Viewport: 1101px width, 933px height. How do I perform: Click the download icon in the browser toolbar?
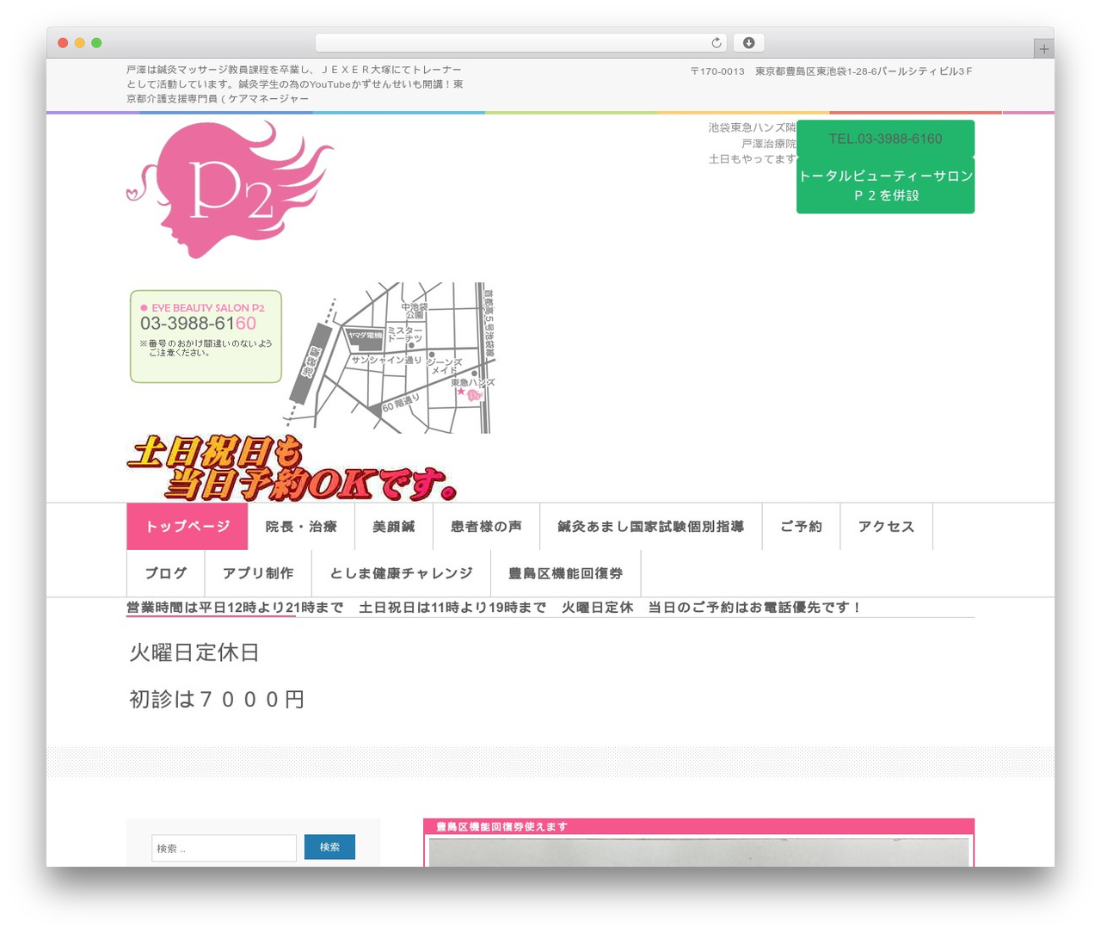click(x=748, y=43)
